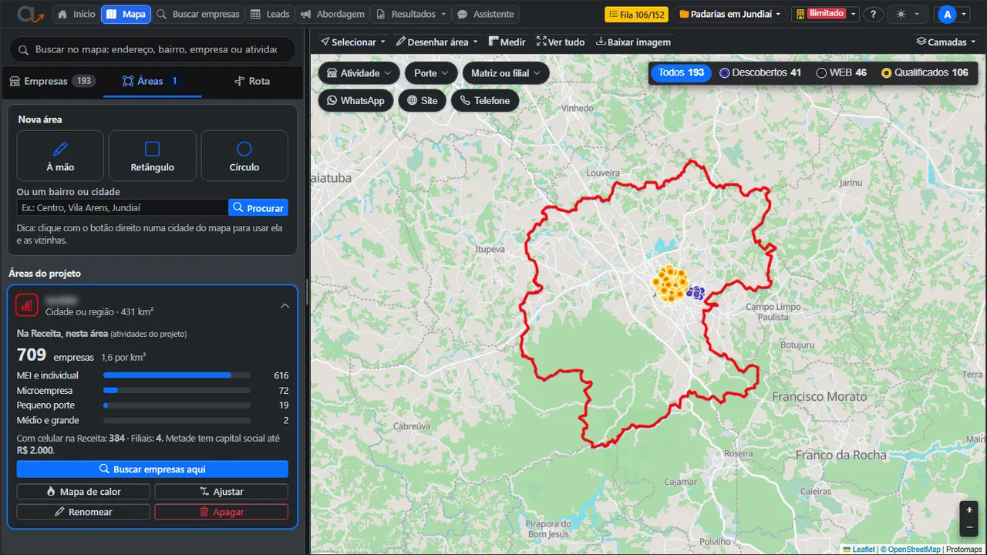Open Buscar empresas in top navigation
This screenshot has width=987, height=555.
click(198, 15)
